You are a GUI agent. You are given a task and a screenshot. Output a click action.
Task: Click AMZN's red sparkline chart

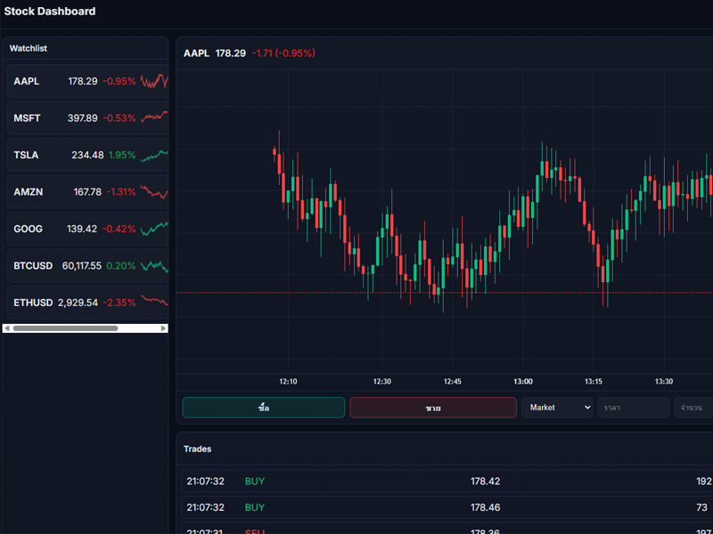point(153,191)
